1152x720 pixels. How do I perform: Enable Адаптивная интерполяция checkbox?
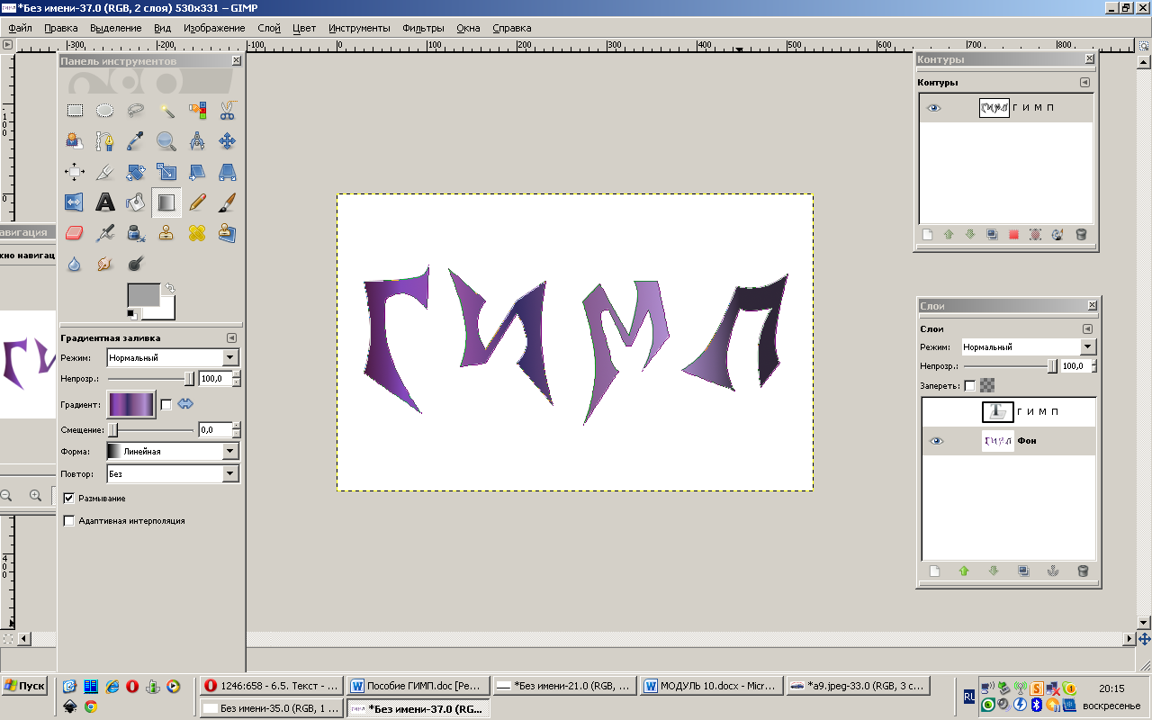coord(68,520)
